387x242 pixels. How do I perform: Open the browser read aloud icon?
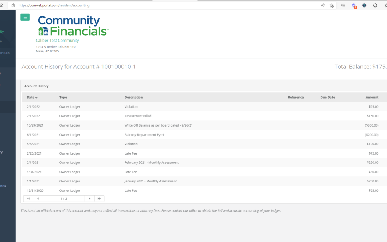[x=322, y=5]
